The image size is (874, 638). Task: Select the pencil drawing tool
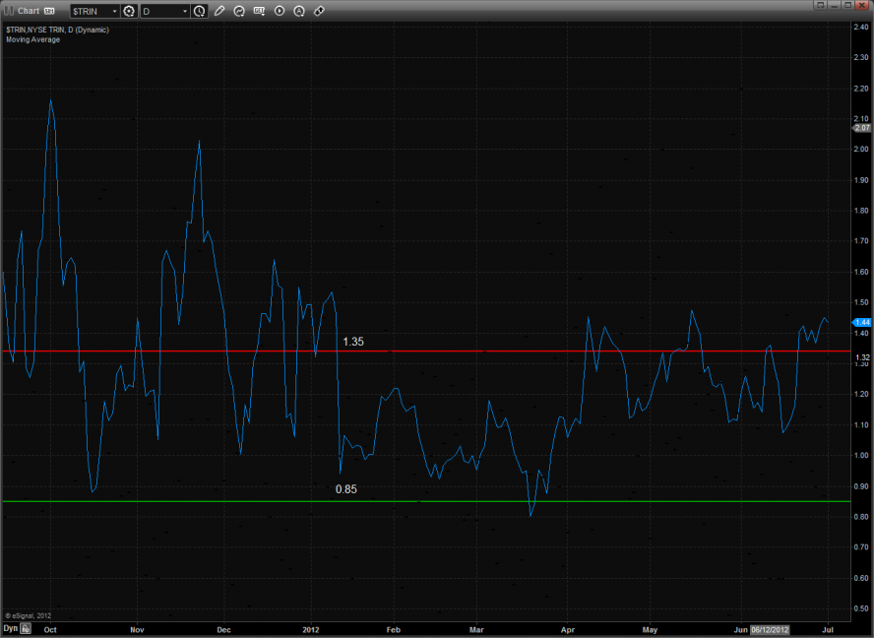[x=218, y=11]
